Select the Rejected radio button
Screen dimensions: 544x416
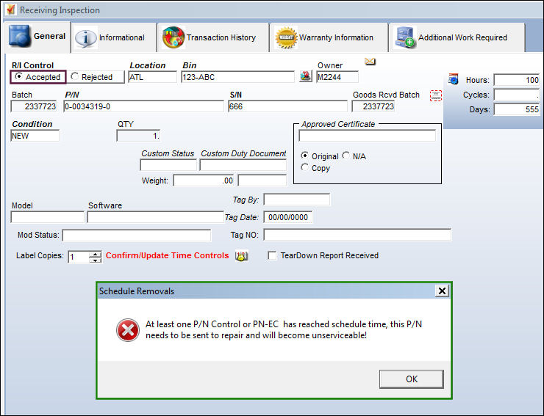click(x=74, y=76)
